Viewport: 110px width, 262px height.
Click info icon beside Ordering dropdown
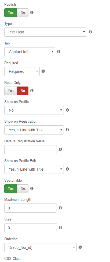click(x=80, y=247)
